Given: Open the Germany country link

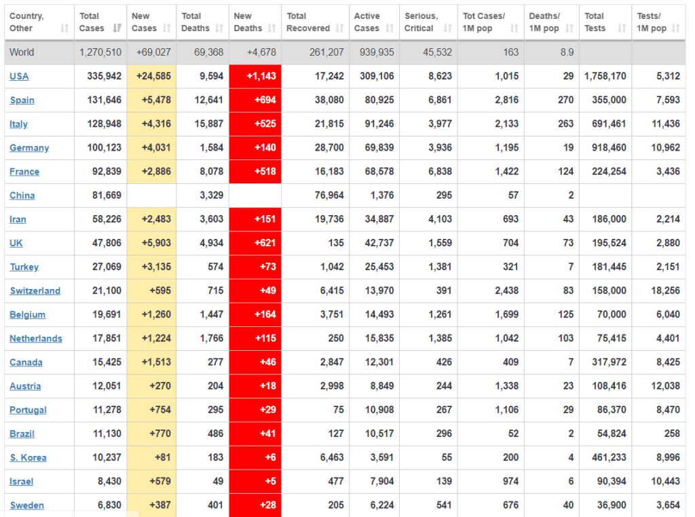Looking at the screenshot, I should 29,148.
